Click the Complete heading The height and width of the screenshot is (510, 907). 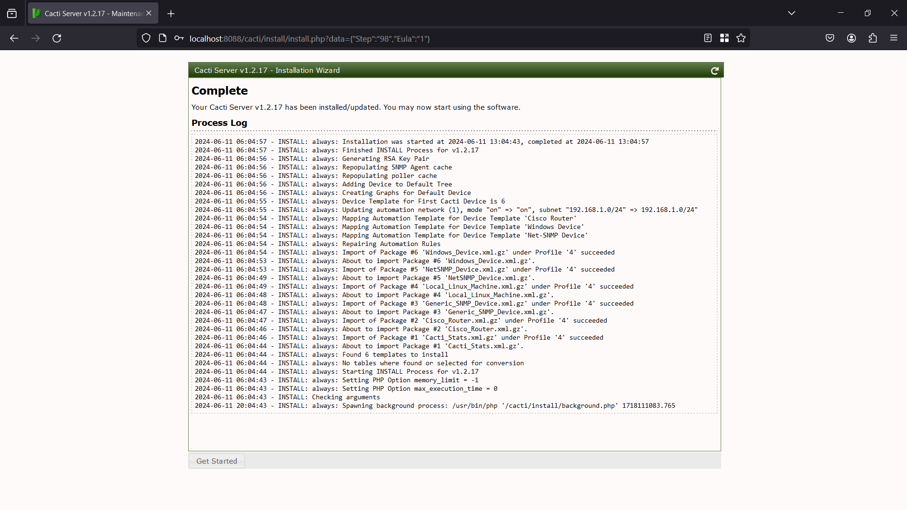click(x=219, y=91)
